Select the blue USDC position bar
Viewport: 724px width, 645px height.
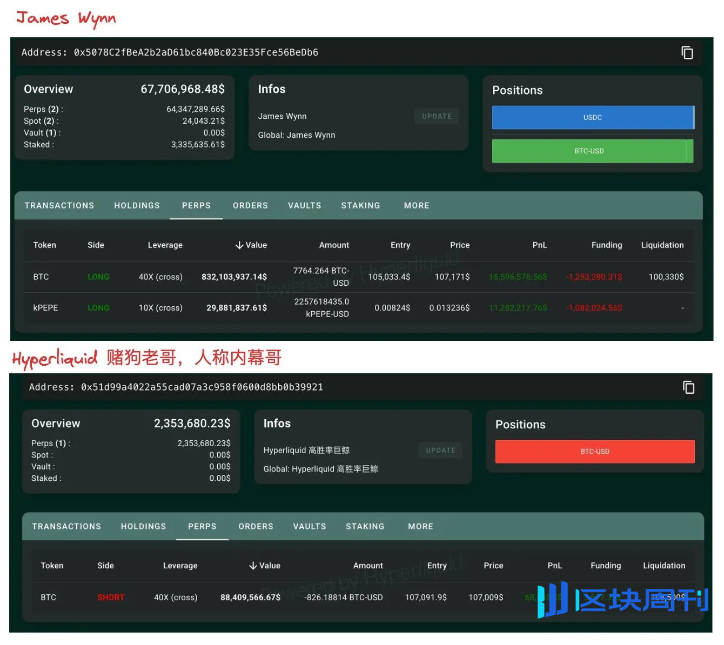[593, 117]
